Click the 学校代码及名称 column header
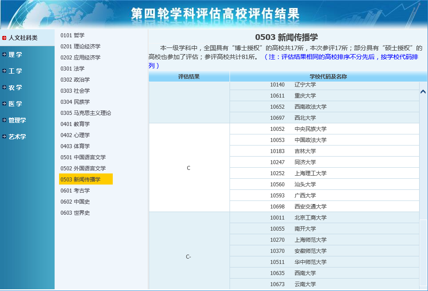The width and height of the screenshot is (428, 291). (x=328, y=76)
